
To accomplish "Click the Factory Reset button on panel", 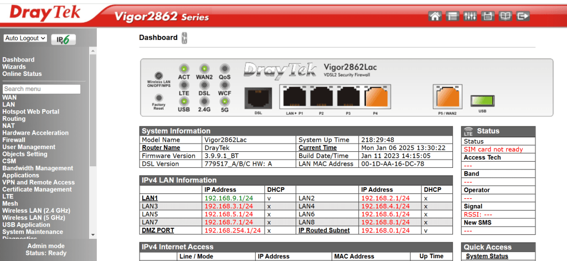I will tap(158, 98).
